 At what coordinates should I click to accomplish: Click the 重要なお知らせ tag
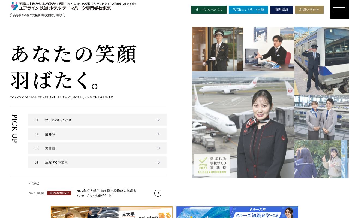click(x=59, y=193)
